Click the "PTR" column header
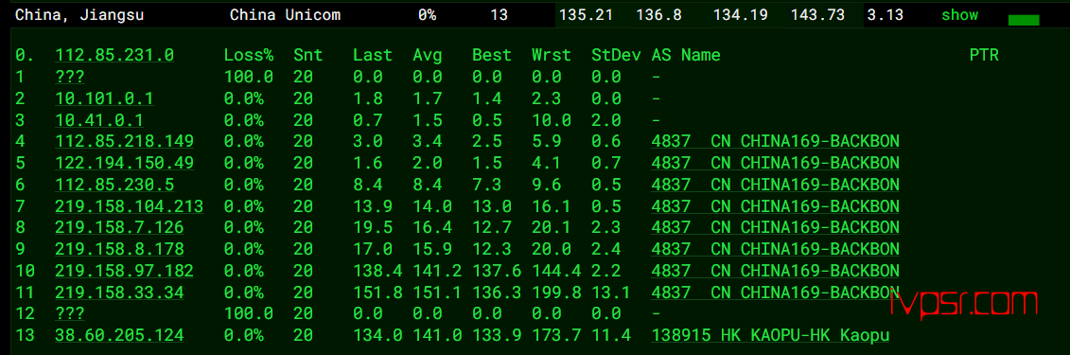 [x=984, y=56]
